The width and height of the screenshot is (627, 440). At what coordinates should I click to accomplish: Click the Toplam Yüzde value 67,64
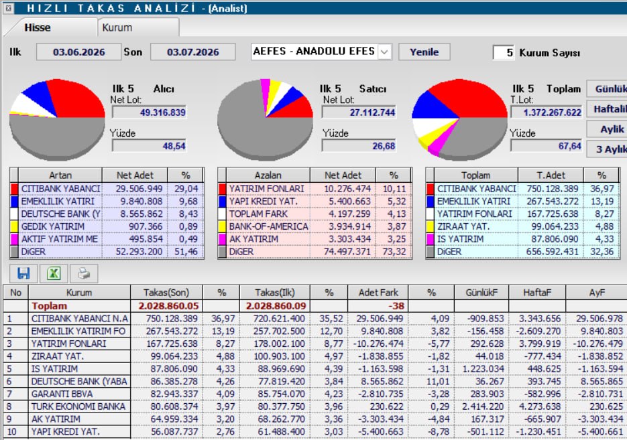pyautogui.click(x=547, y=146)
